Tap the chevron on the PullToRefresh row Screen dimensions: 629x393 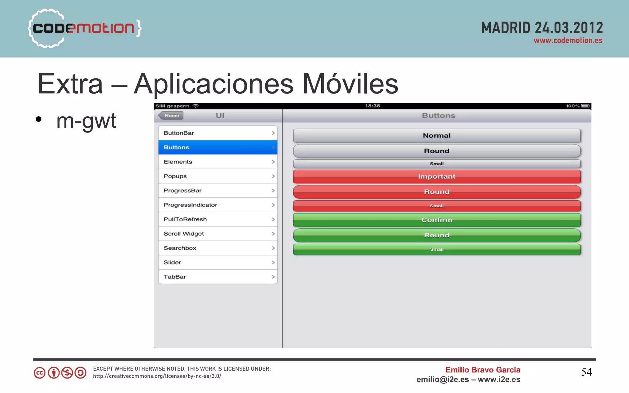pos(273,219)
